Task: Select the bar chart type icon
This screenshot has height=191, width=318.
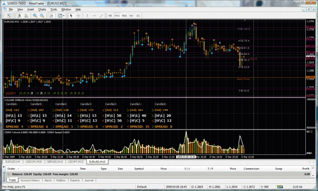Action: point(26,16)
